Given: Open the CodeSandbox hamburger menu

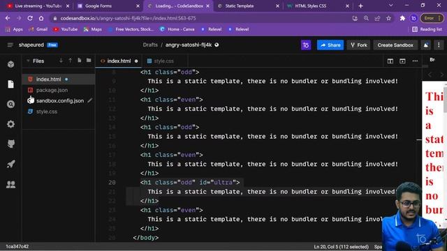Looking at the screenshot, I should click(x=10, y=45).
